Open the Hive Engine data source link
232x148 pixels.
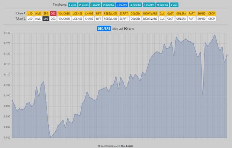[x=127, y=146]
